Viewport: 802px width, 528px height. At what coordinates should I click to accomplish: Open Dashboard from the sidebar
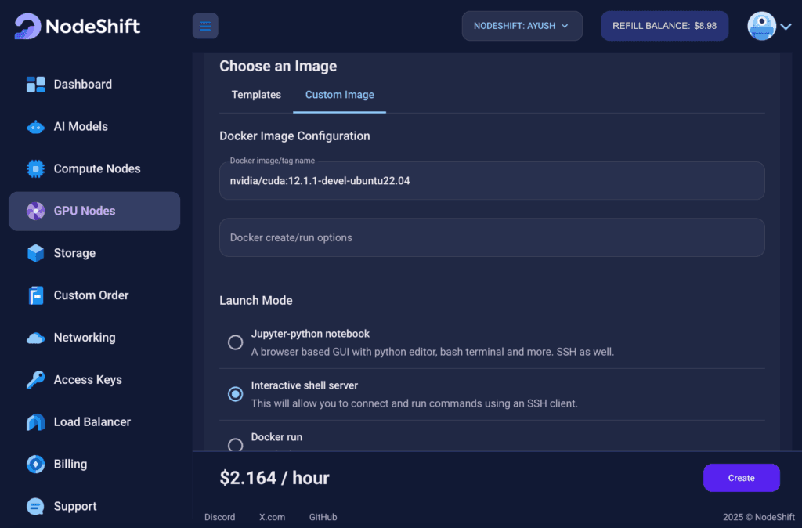[94, 85]
